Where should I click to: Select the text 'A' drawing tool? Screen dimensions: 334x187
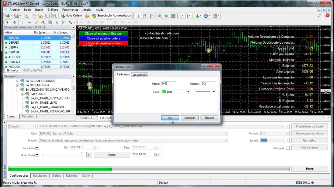point(57,23)
